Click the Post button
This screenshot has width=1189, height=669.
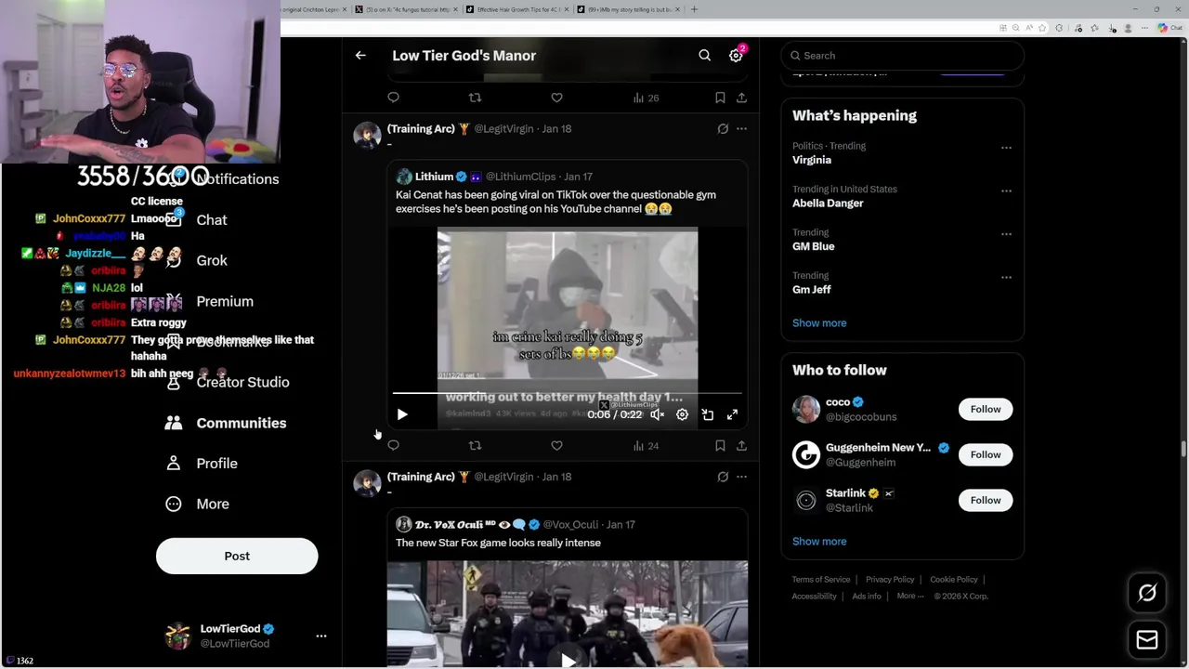237,557
